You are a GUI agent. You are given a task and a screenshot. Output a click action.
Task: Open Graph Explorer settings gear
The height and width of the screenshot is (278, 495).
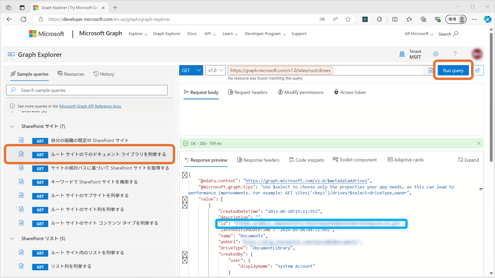click(x=436, y=54)
